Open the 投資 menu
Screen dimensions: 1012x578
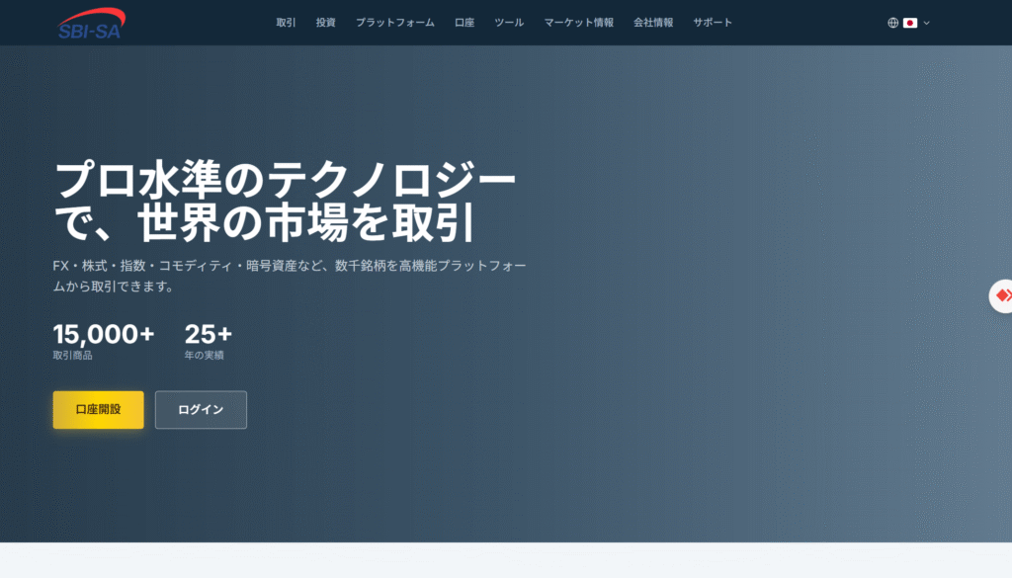(326, 23)
